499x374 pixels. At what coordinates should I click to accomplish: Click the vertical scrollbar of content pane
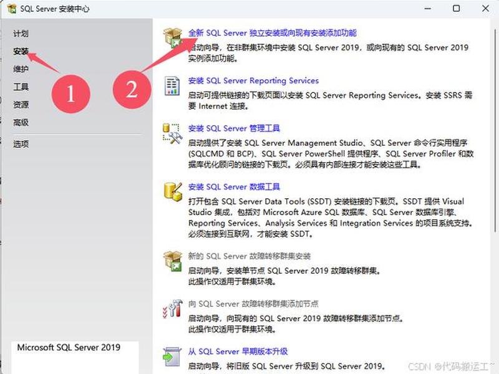pyautogui.click(x=495, y=130)
